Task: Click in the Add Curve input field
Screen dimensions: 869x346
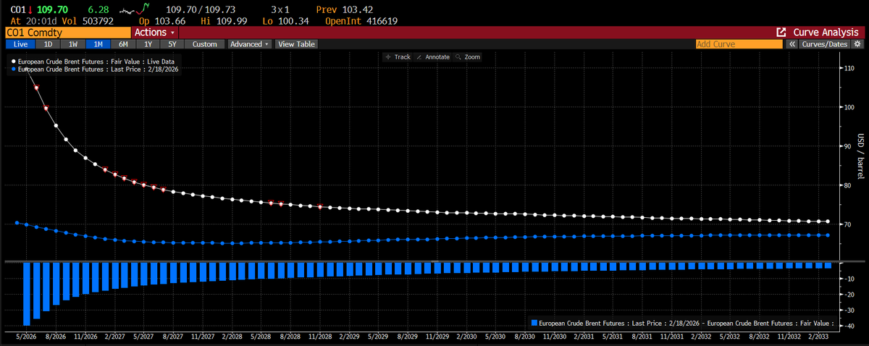Action: pos(739,44)
